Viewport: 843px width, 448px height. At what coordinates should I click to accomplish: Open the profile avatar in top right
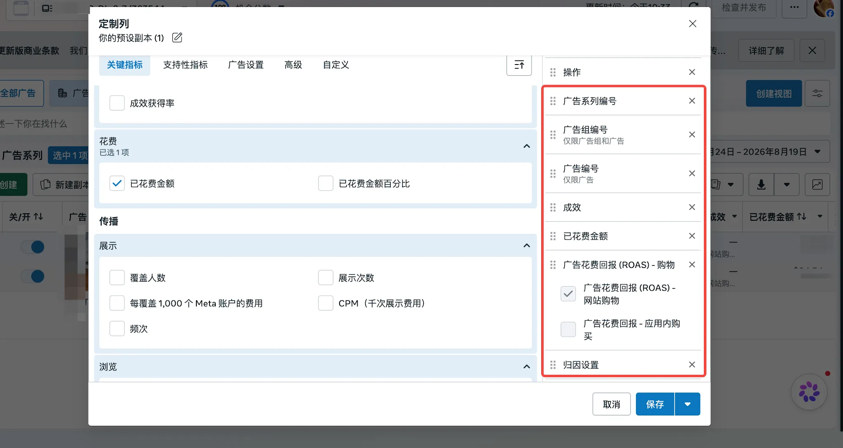[823, 8]
